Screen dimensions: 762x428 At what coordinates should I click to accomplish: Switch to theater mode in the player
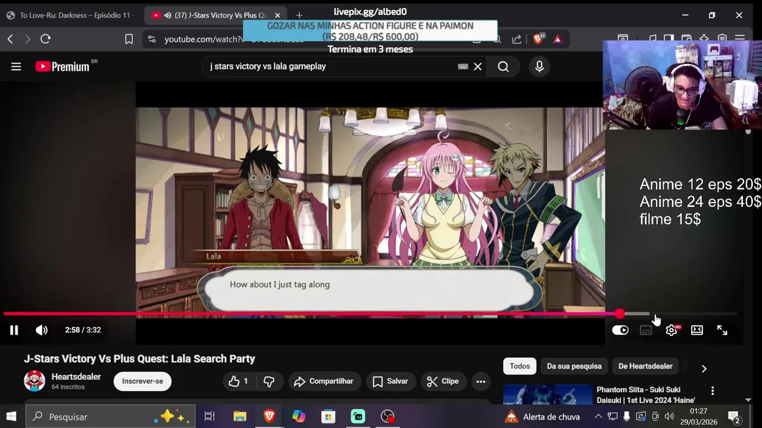click(697, 330)
